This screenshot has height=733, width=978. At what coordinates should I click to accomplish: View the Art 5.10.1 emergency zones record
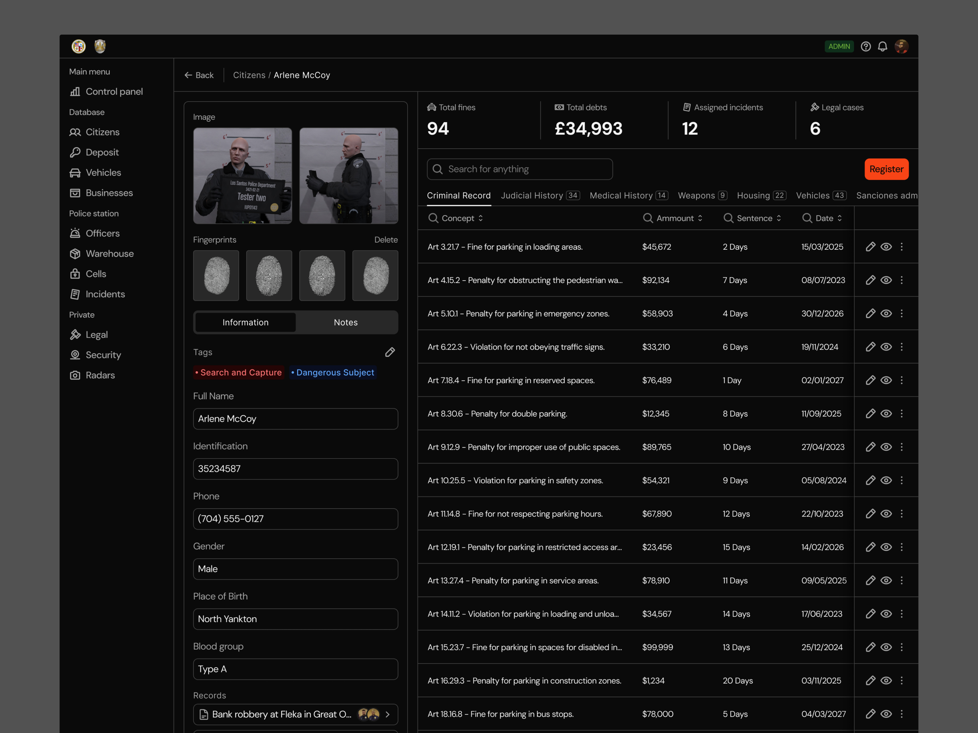(886, 313)
